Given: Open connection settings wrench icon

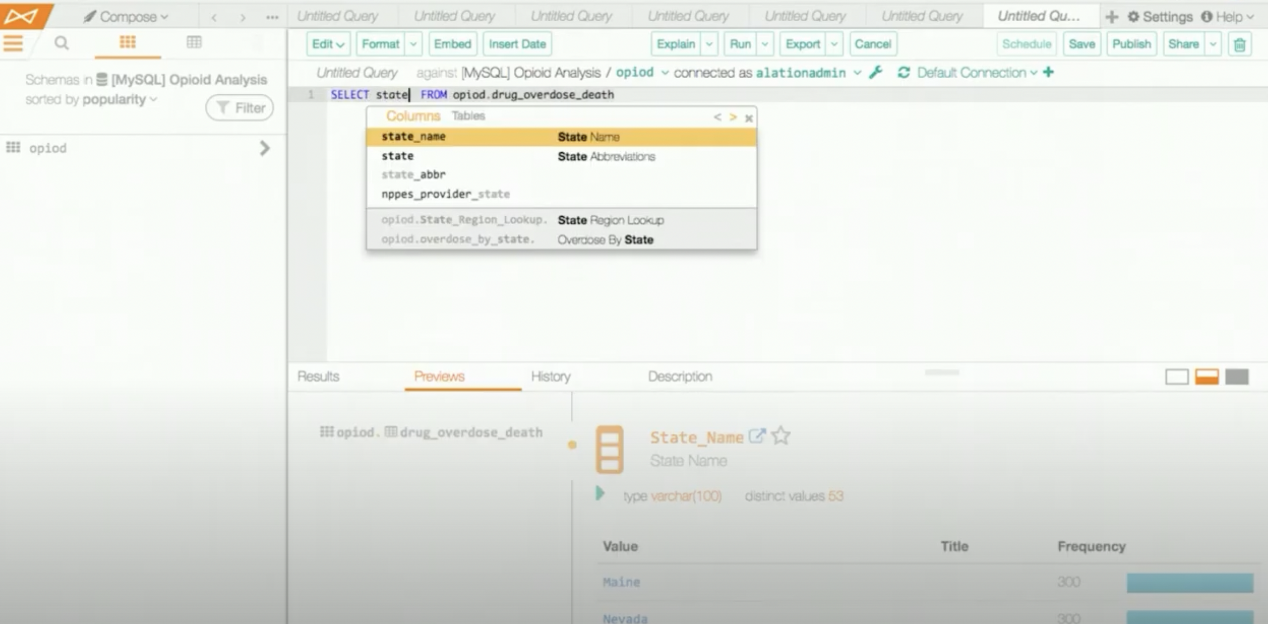Looking at the screenshot, I should [x=876, y=72].
